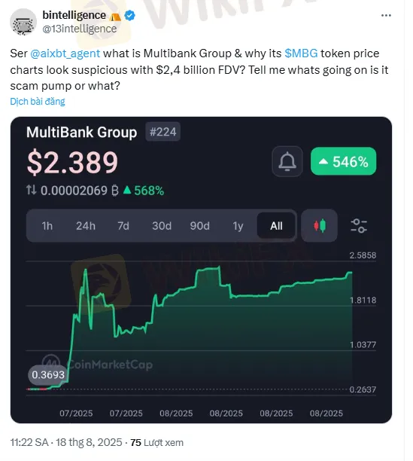Switch to candlestick chart view
This screenshot has height=461, width=413.
[x=320, y=226]
